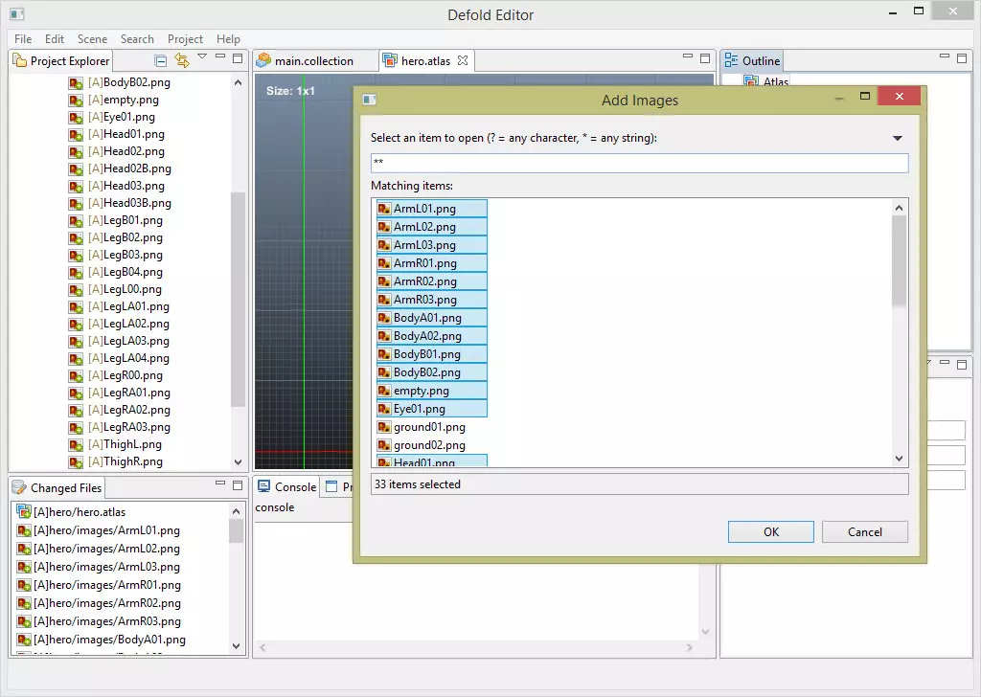Click Collapse All icon in Project Explorer
981x697 pixels.
coord(161,60)
